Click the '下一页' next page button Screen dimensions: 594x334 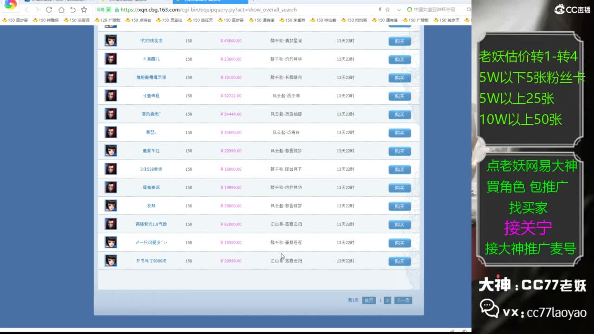[403, 301]
